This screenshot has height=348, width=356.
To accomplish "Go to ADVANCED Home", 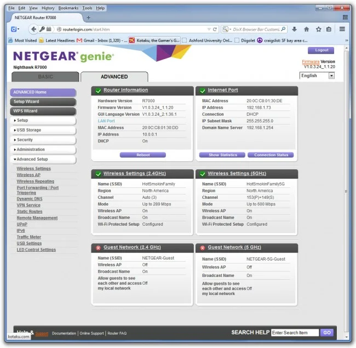I will point(43,92).
